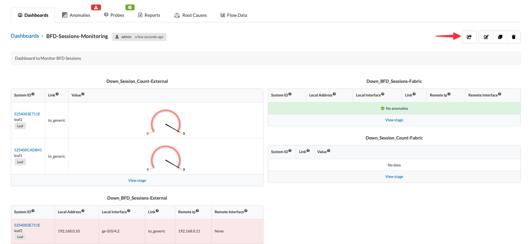Click the Leaf tag under leaf1
Image resolution: width=531 pixels, height=244 pixels.
click(x=20, y=162)
